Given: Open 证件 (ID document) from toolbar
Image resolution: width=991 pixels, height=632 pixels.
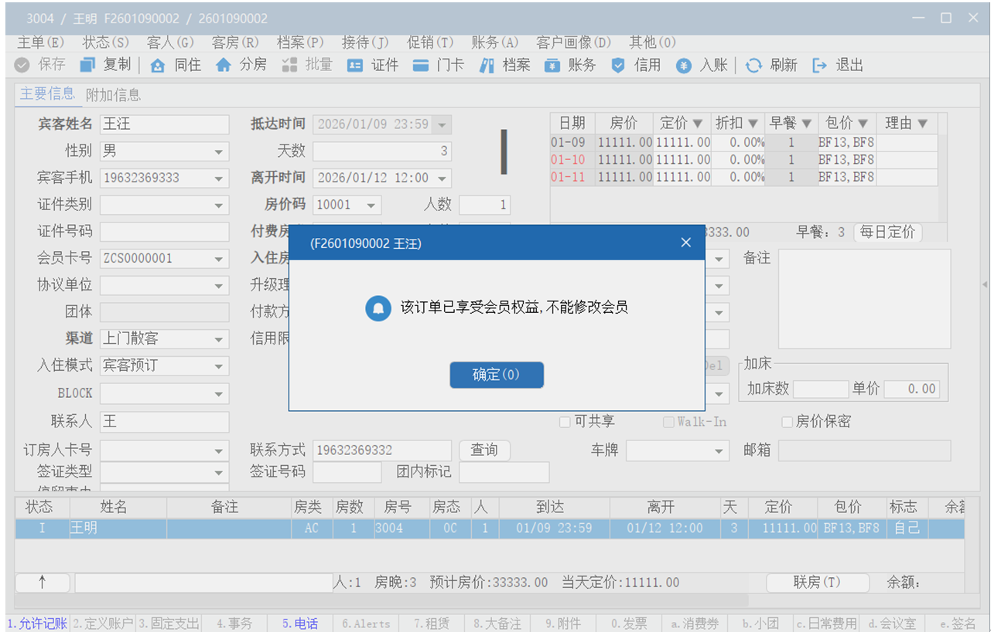Looking at the screenshot, I should coord(355,66).
